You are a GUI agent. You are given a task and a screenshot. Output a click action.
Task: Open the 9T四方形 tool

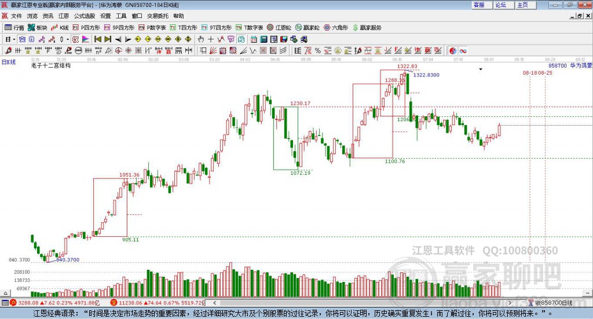pyautogui.click(x=217, y=28)
